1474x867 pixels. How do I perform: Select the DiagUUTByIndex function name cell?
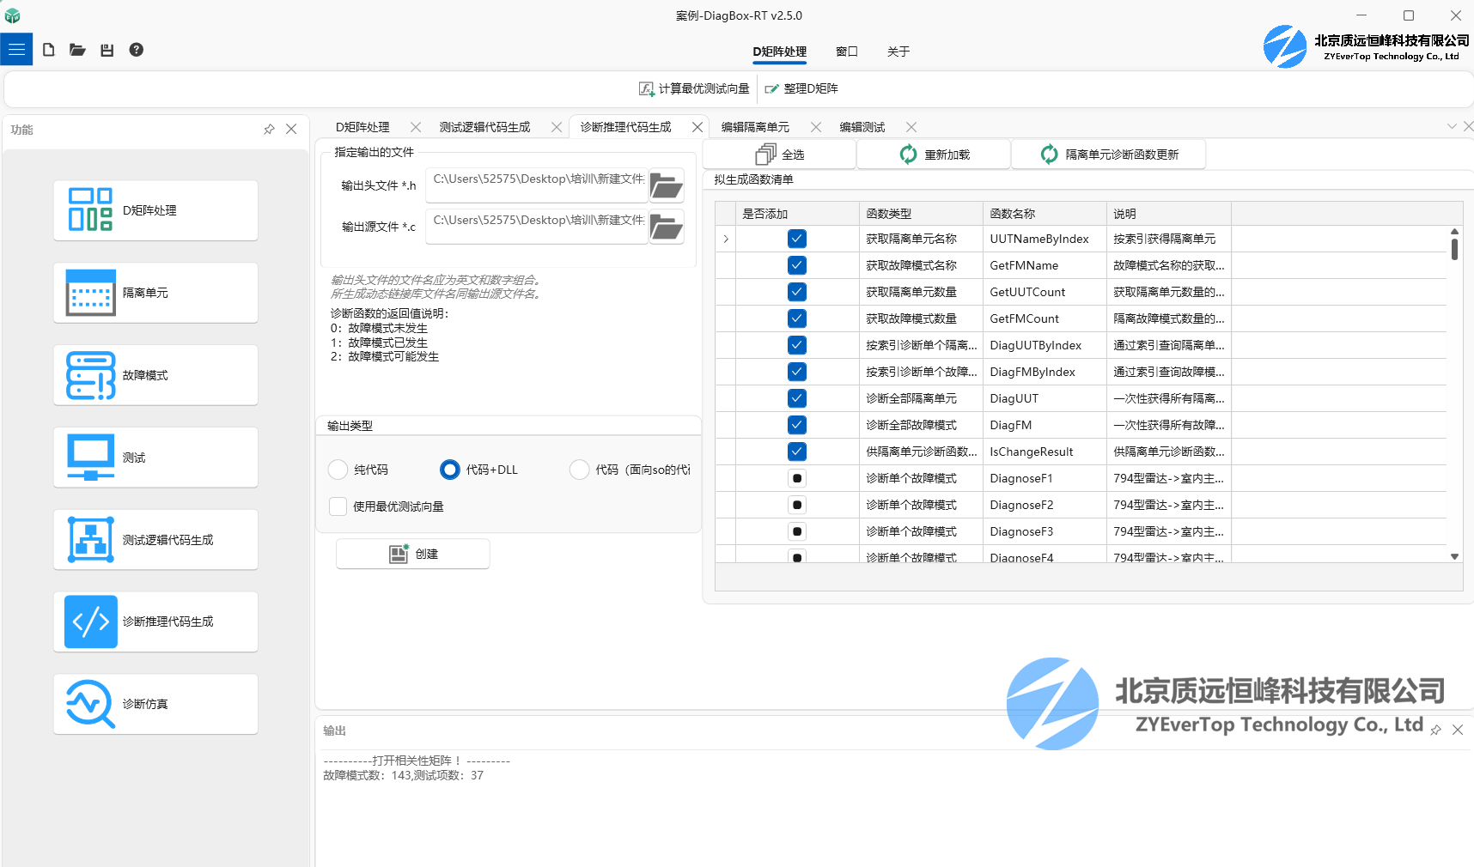1045,345
